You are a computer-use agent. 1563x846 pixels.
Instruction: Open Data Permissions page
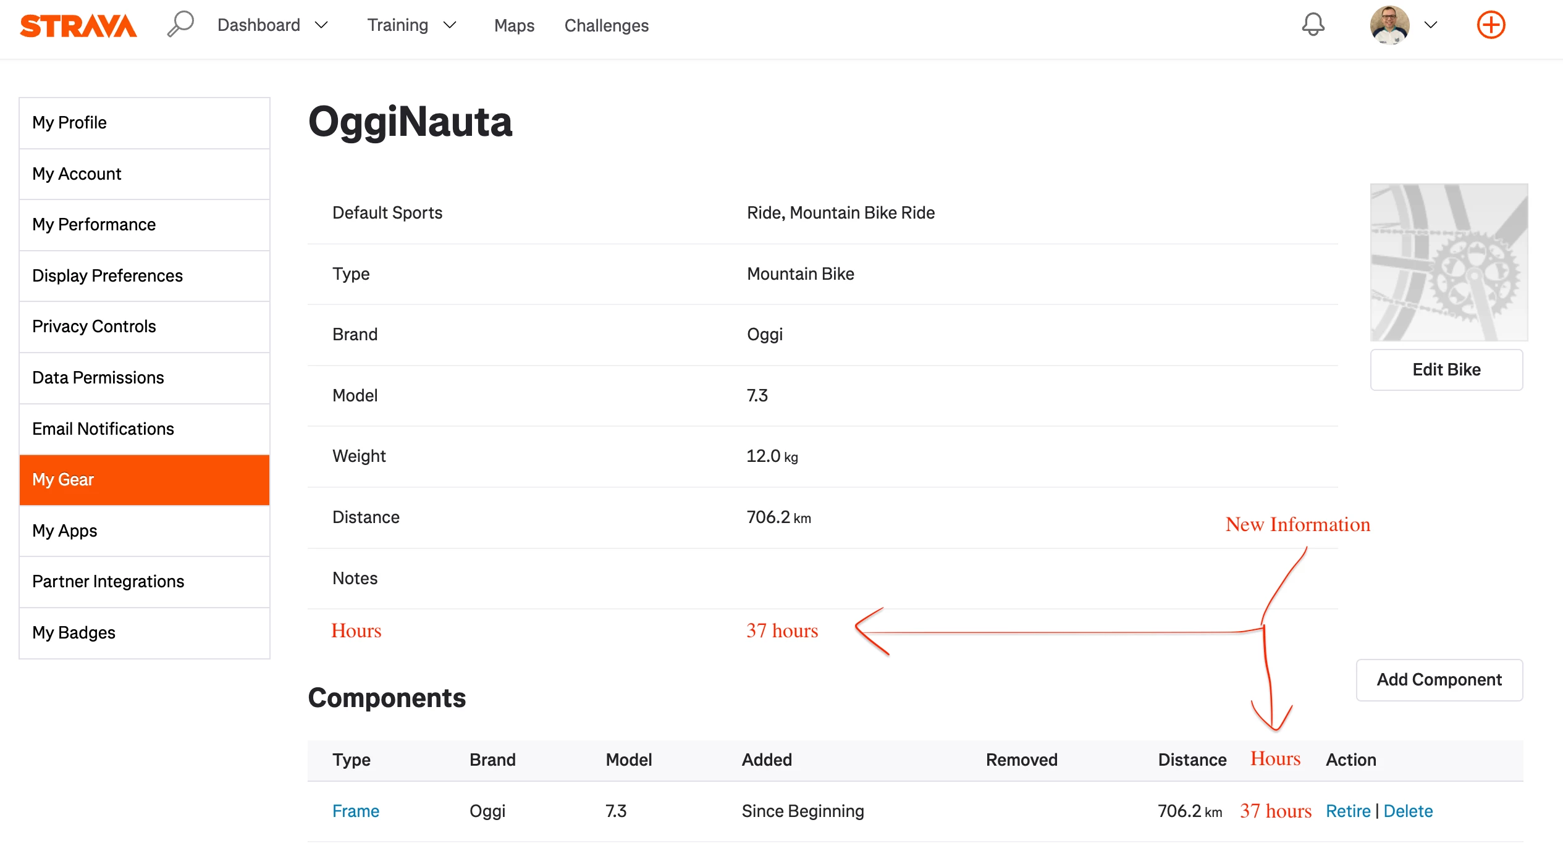tap(145, 378)
